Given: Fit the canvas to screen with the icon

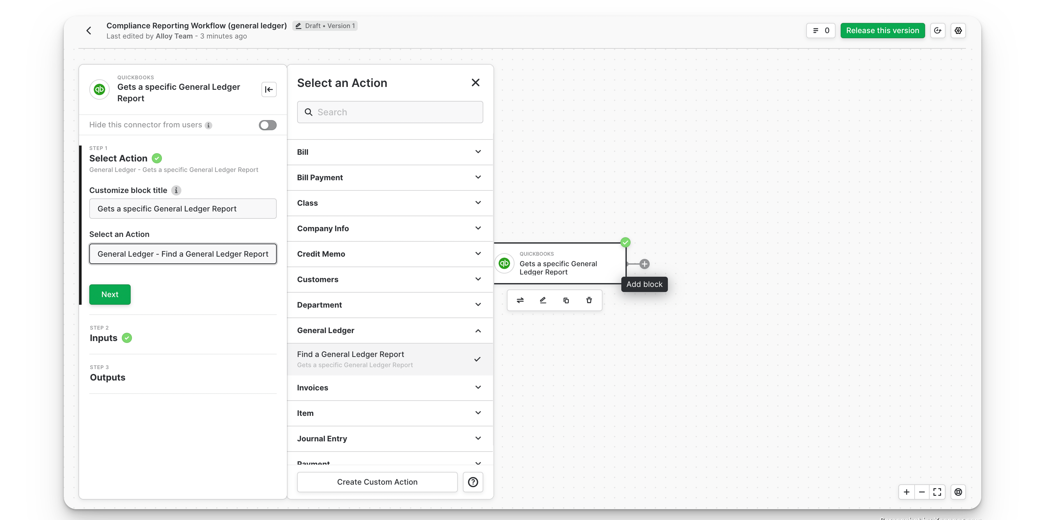Looking at the screenshot, I should [937, 492].
